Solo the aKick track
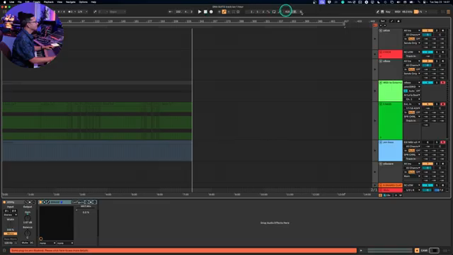The image size is (453, 255). coord(437,30)
